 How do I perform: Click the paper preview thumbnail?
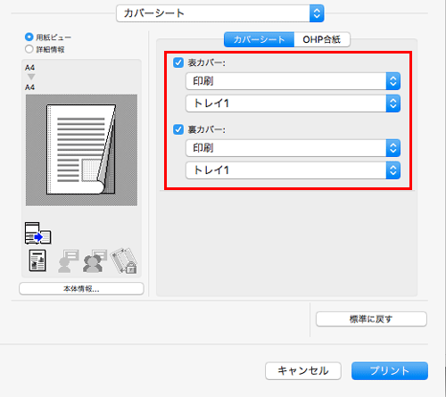point(81,150)
